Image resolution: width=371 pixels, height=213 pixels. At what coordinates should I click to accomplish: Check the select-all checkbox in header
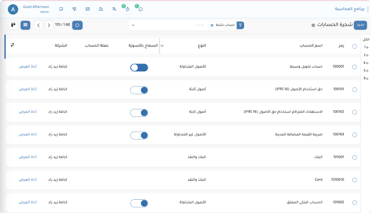point(354,46)
